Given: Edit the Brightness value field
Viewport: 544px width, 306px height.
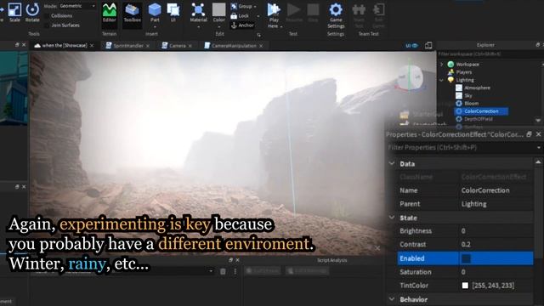Looking at the screenshot, I should coord(496,231).
